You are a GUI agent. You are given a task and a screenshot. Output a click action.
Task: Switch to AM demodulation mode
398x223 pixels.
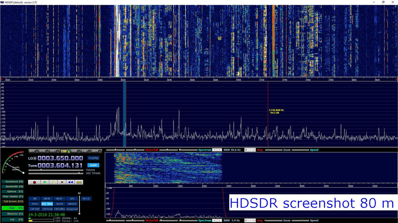pyautogui.click(x=32, y=151)
